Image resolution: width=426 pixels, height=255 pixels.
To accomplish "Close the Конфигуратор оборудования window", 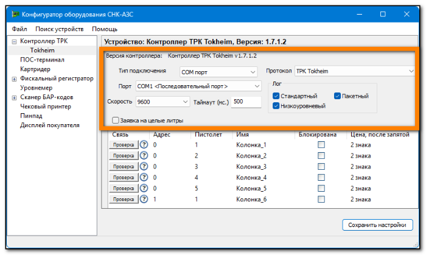I will pyautogui.click(x=407, y=14).
